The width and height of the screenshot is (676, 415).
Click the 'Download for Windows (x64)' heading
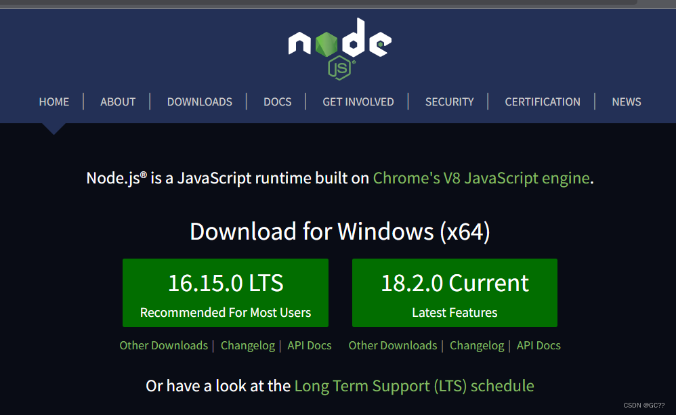coord(340,232)
